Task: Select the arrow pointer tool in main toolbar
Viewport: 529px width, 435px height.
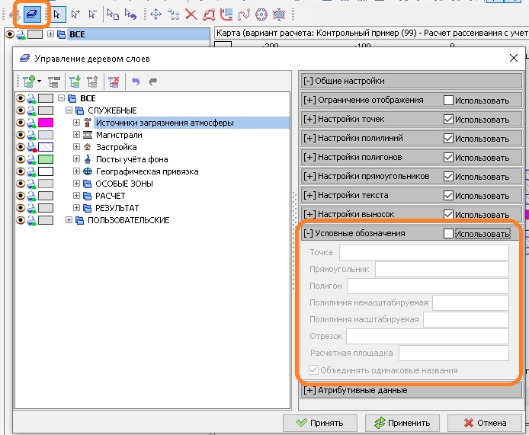Action: tap(56, 14)
